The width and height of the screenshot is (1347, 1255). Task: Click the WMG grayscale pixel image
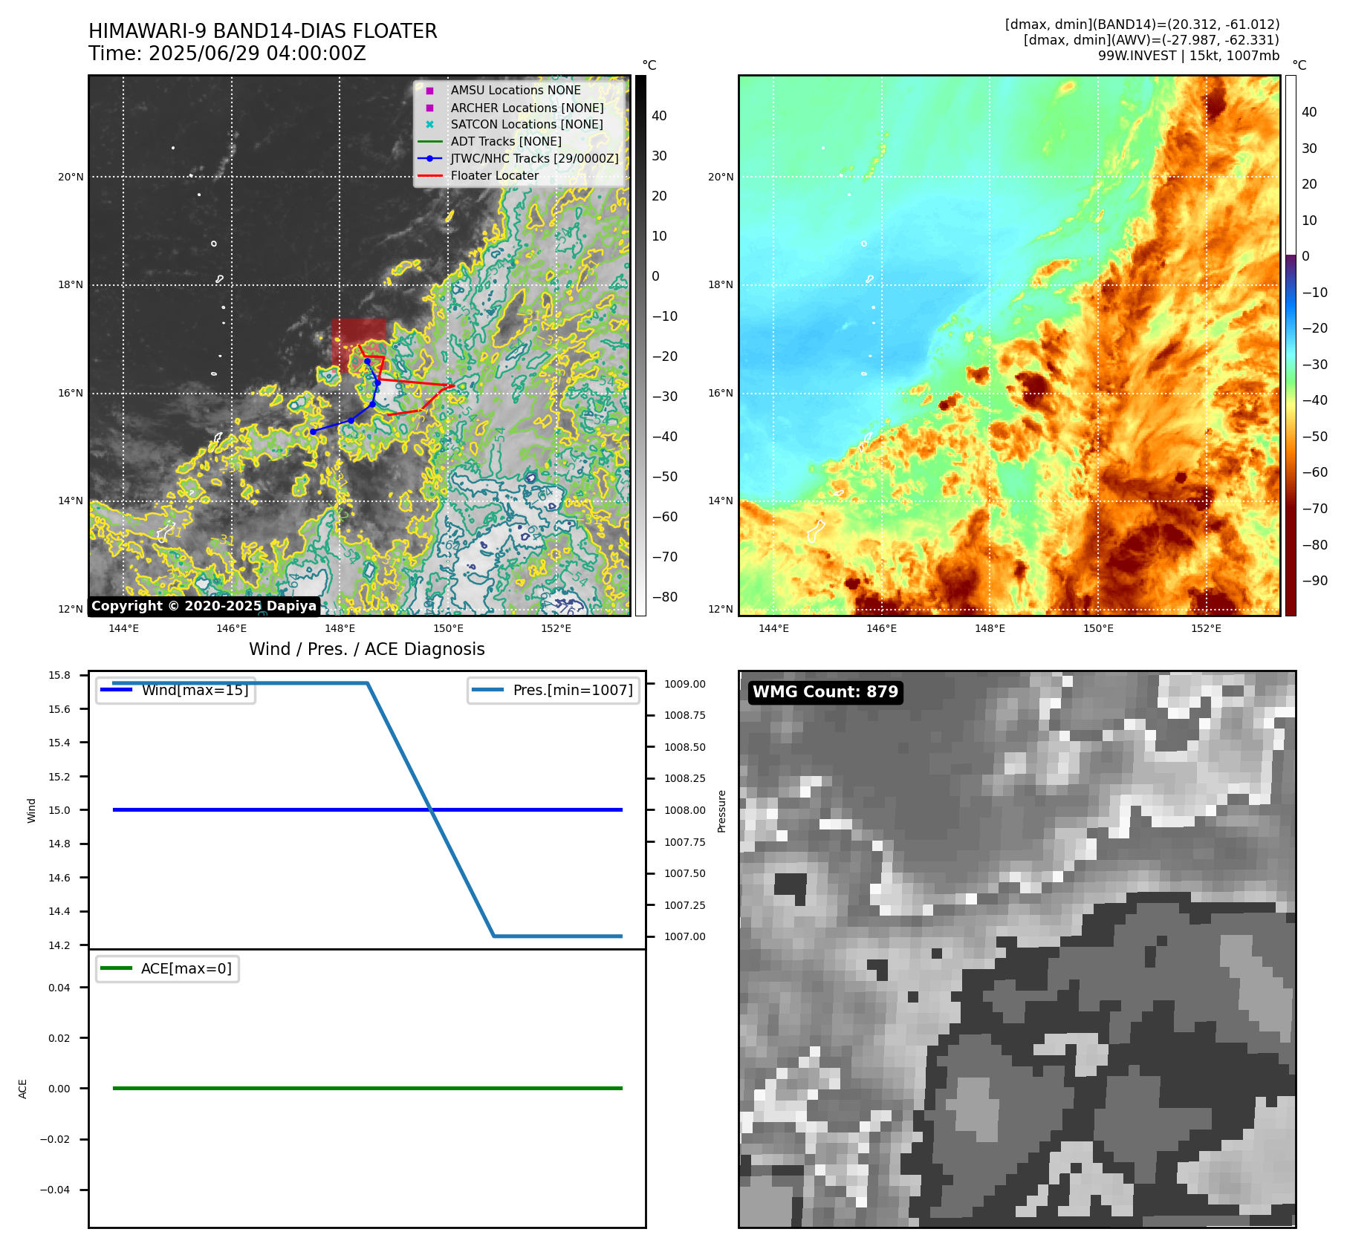tap(1017, 949)
